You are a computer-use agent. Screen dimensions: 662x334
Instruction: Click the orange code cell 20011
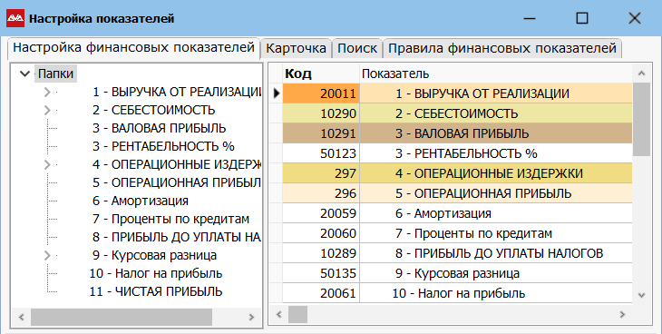pyautogui.click(x=321, y=93)
